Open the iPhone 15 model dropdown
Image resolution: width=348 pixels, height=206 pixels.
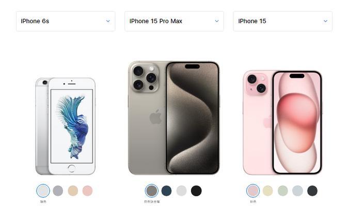pos(283,21)
